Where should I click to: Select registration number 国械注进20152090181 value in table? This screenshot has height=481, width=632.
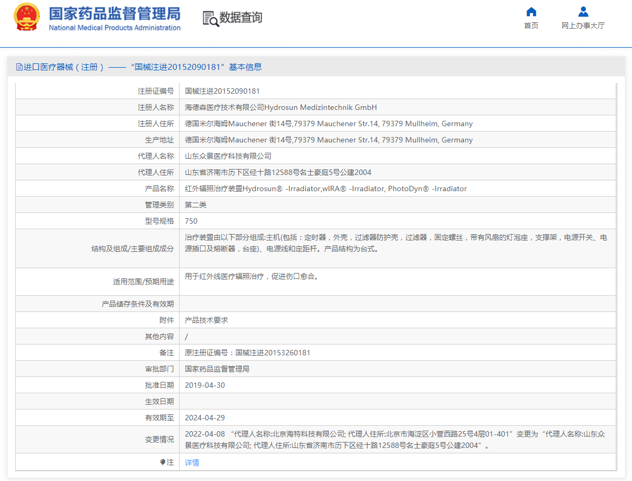[222, 91]
